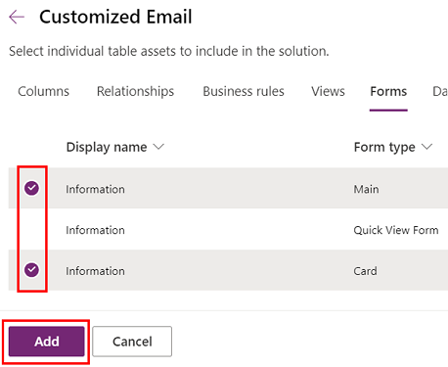Click the Cancel button
The height and width of the screenshot is (367, 448).
[x=132, y=342]
